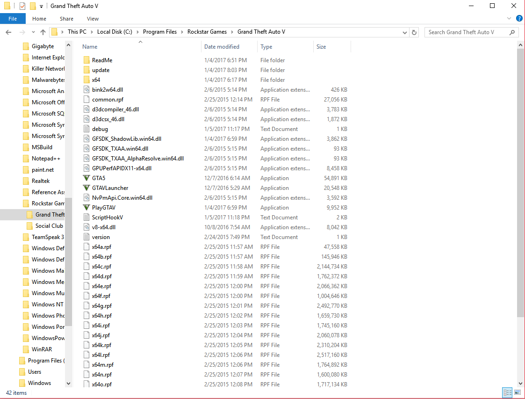Select the common.rpf file icon
The image size is (525, 399).
86,100
